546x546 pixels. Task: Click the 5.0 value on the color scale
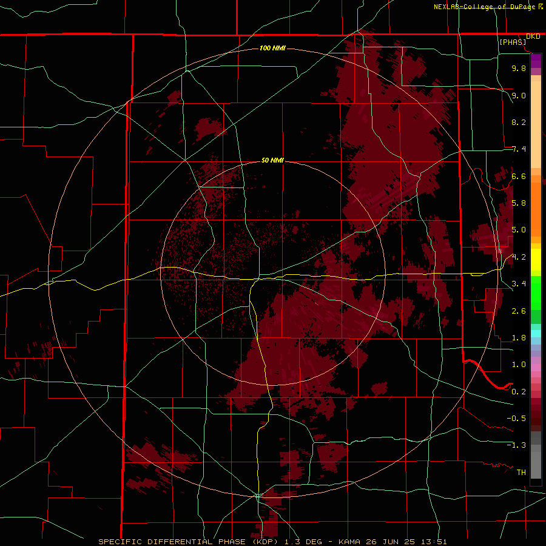[519, 230]
